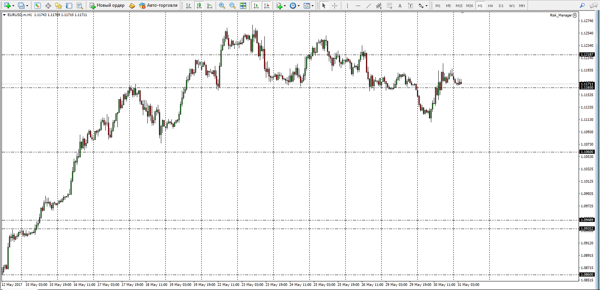Expand the Profiles dropdown arrow
The width and height of the screenshot is (600, 290).
coord(27,6)
